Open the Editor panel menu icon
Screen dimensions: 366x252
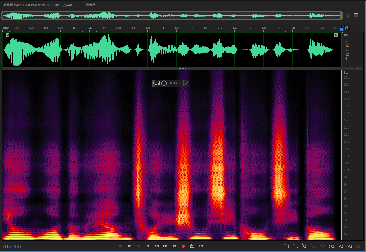[77, 5]
